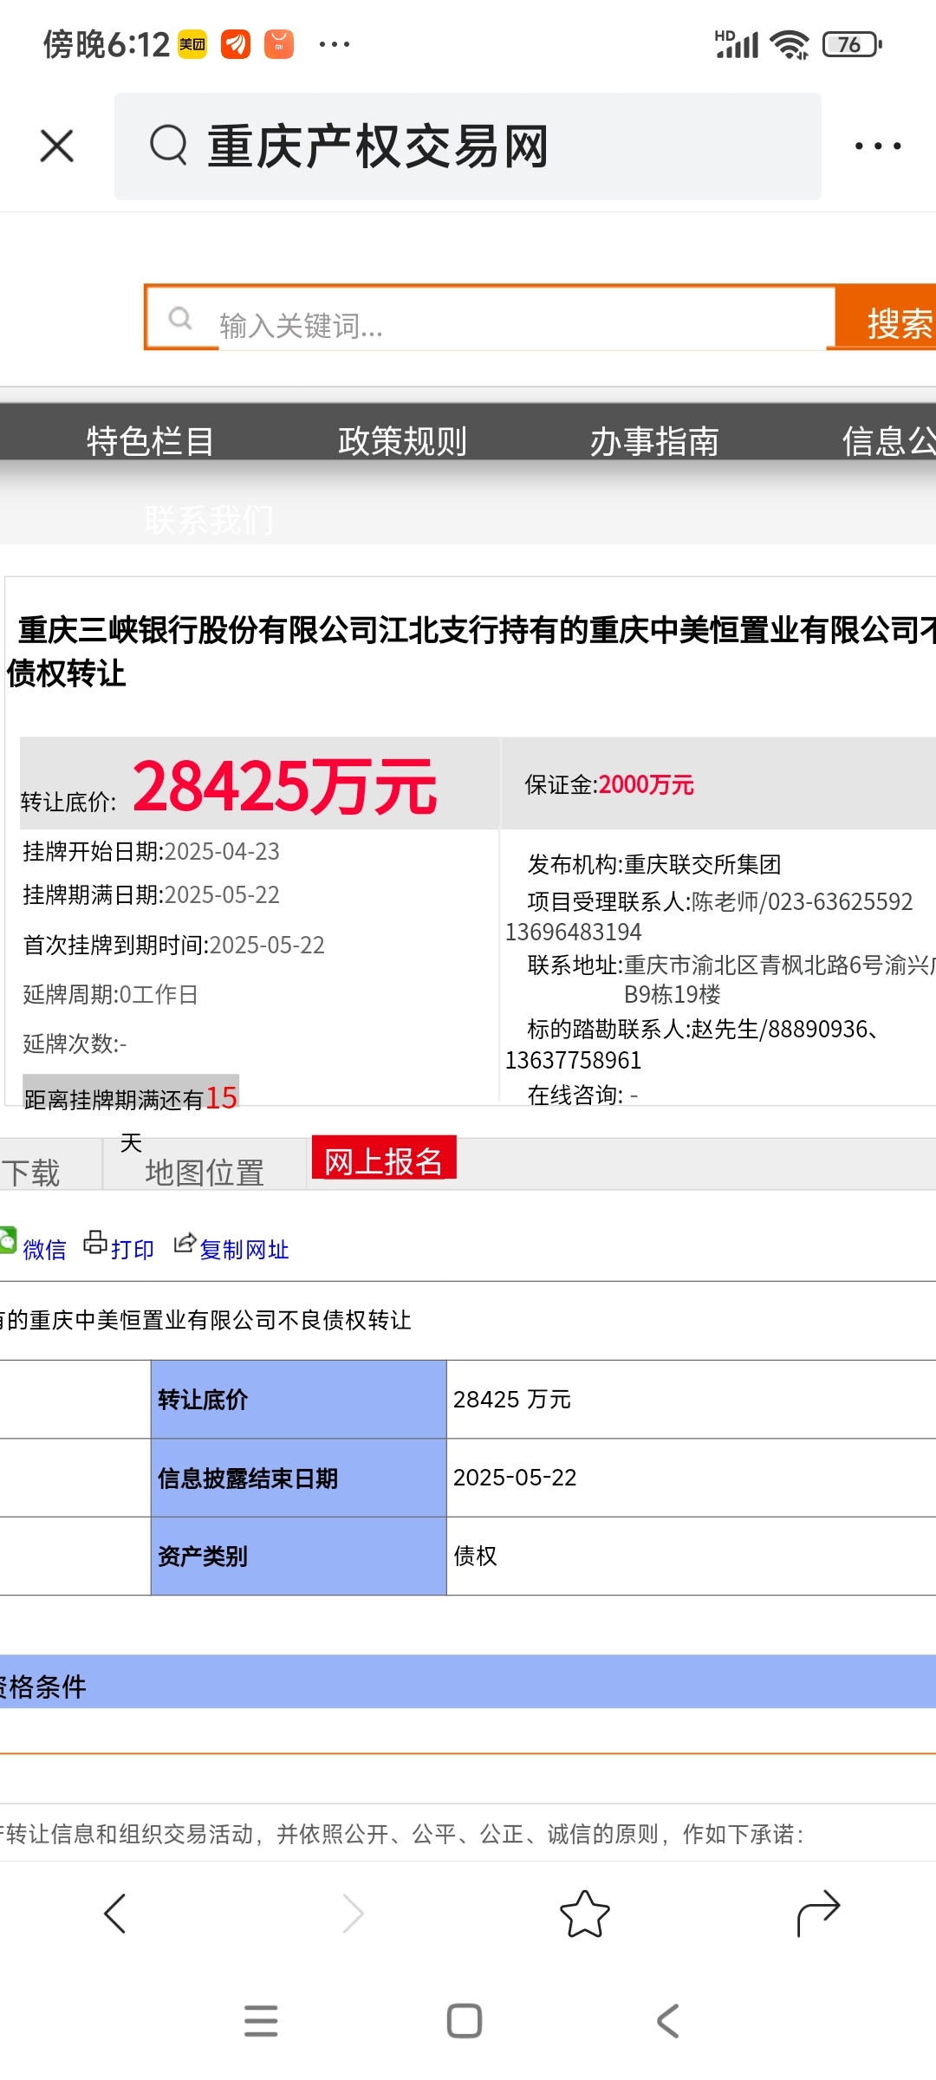Tap phone number 13696483194
Viewport: 936px width, 2080px height.
click(574, 932)
